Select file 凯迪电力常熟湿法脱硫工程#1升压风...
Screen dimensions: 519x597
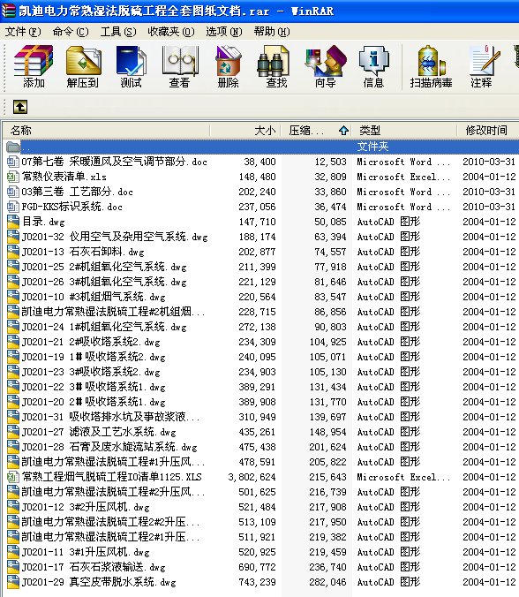pyautogui.click(x=113, y=462)
